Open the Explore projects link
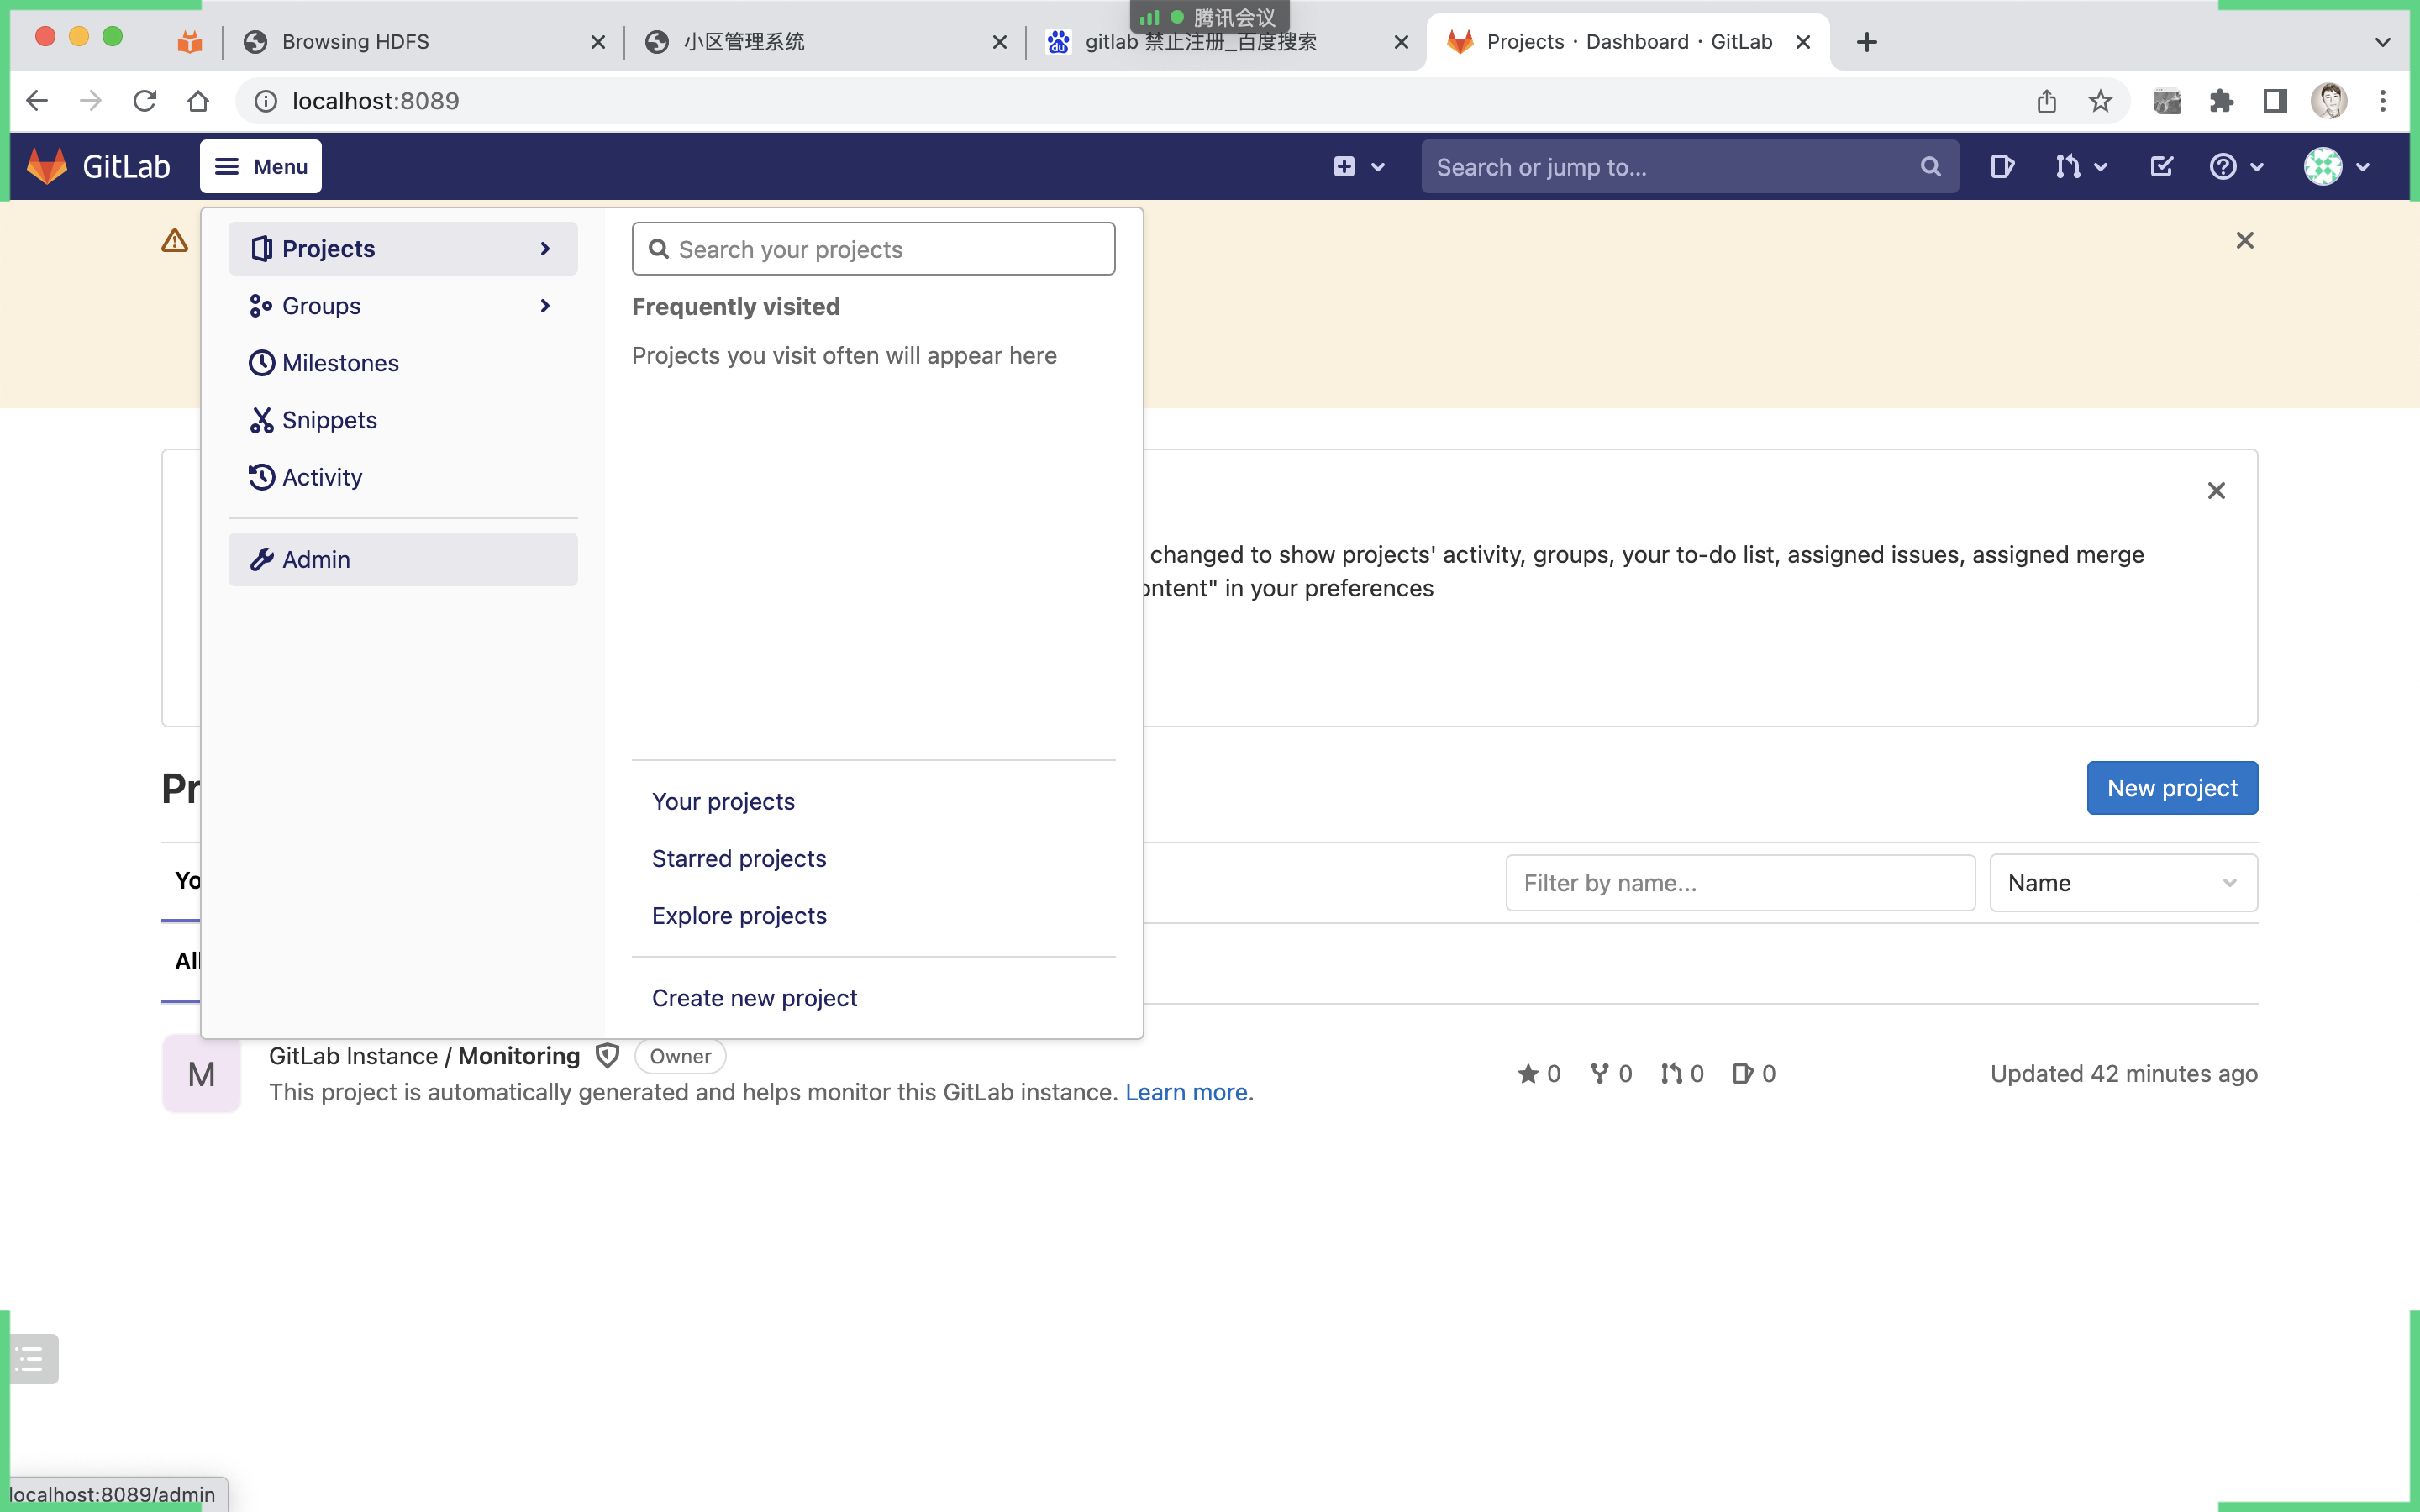 click(x=739, y=915)
